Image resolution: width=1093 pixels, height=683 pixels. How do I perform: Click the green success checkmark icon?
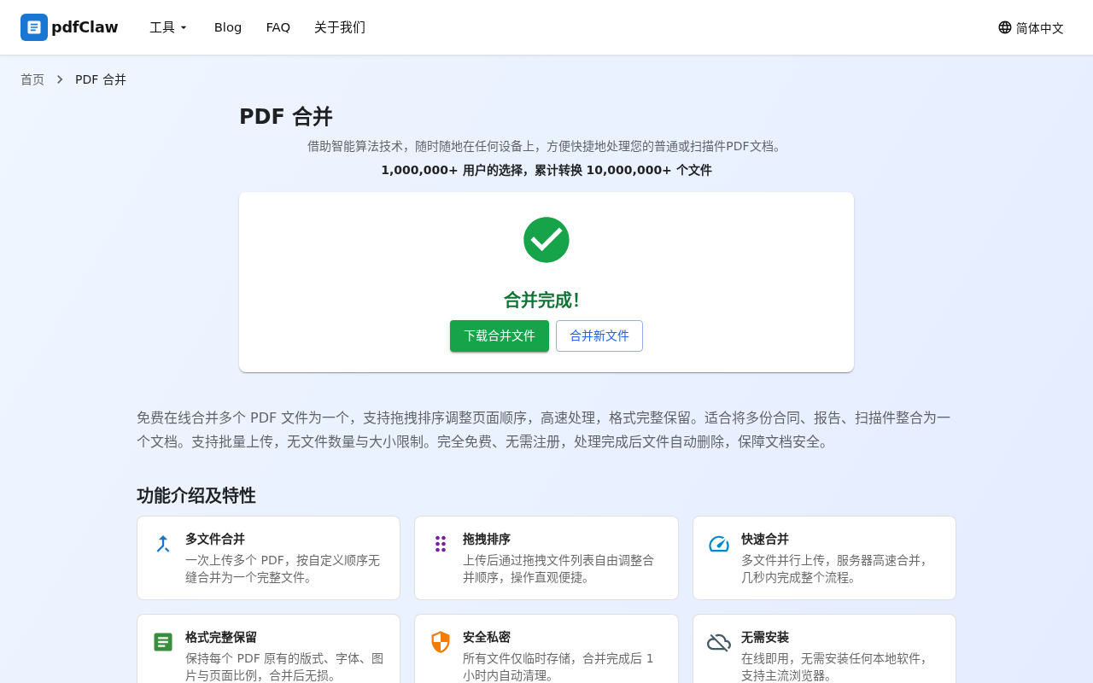point(546,240)
